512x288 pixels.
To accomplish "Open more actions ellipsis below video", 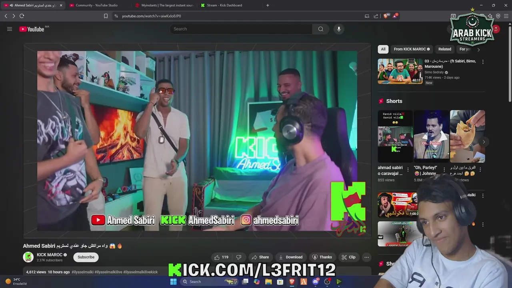I will [366, 257].
